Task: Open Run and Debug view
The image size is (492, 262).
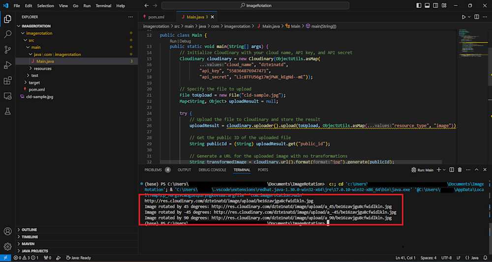Action: (8, 65)
